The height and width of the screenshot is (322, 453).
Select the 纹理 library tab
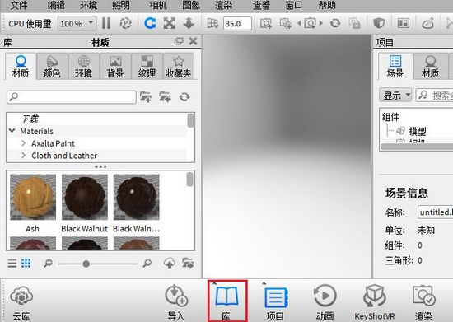click(x=147, y=67)
